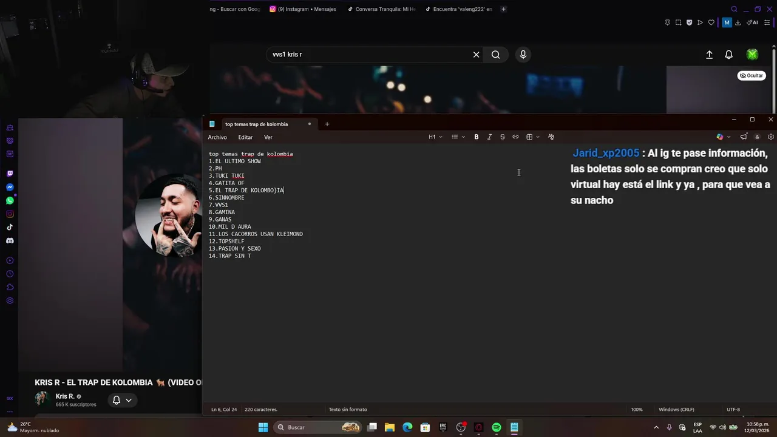The height and width of the screenshot is (437, 777).
Task: Open history clock icon in browser sidebar
Action: coord(10,274)
